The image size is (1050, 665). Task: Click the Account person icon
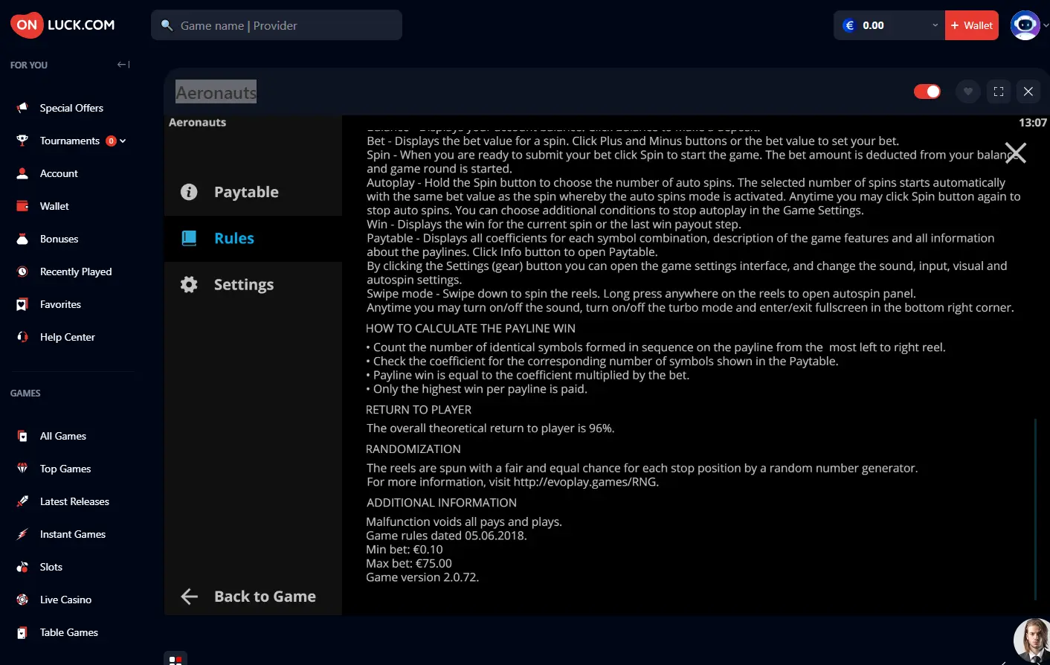(x=22, y=173)
